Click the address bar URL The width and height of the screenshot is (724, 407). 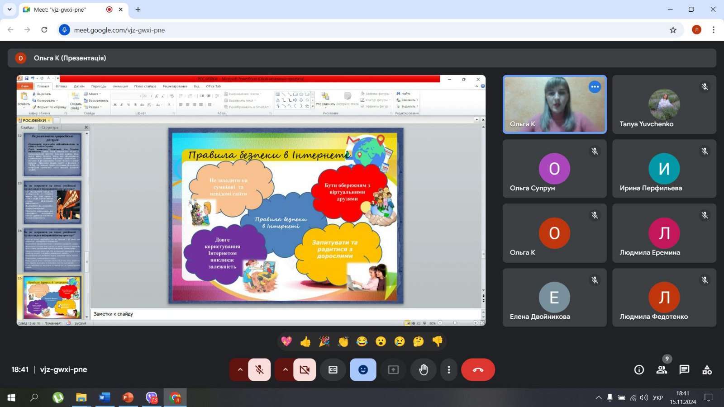119,30
